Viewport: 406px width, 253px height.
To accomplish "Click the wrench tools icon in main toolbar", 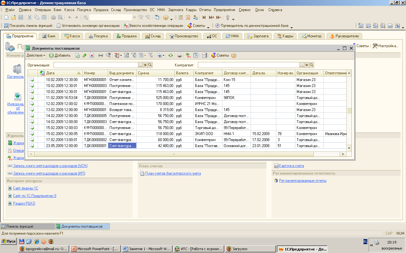I will point(228,17).
